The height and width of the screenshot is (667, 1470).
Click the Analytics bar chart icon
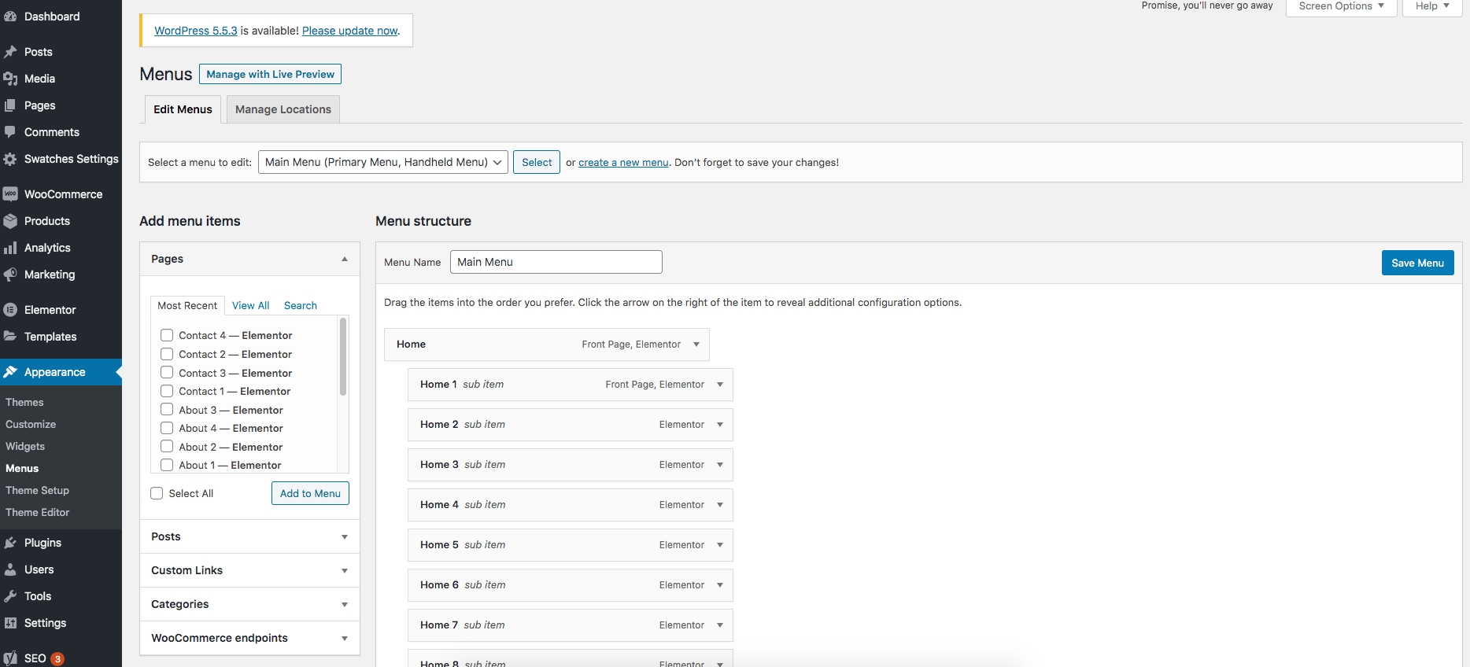click(x=10, y=248)
